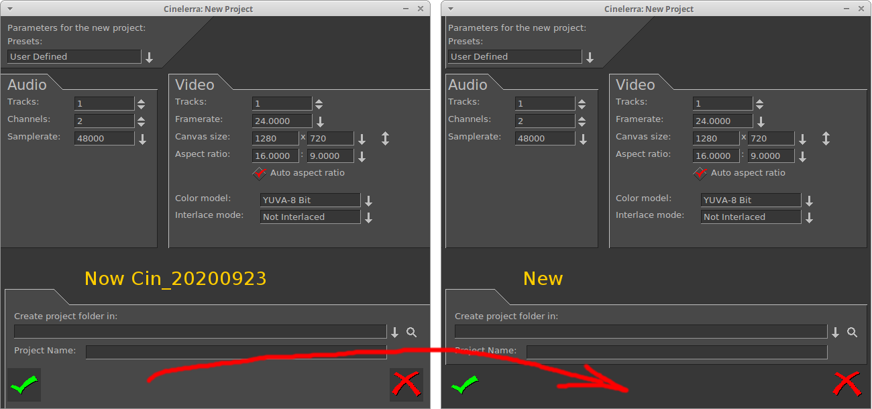Confirm with green checkmark in the right window

464,385
